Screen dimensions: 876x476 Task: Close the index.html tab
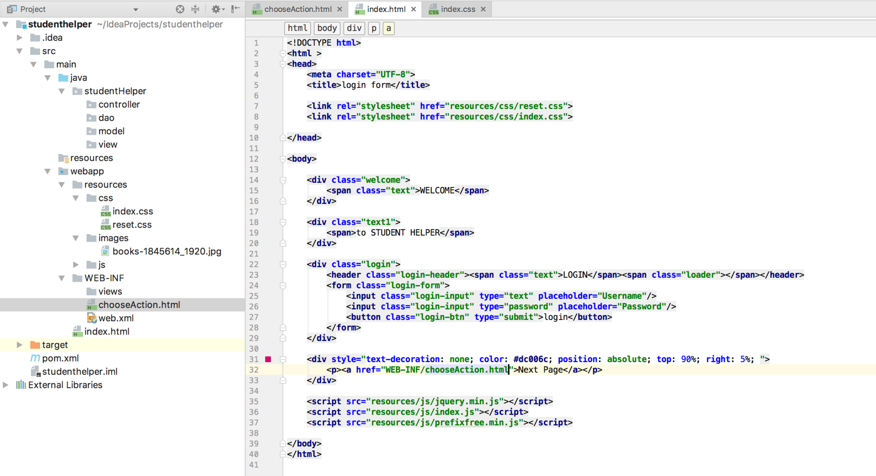[413, 9]
